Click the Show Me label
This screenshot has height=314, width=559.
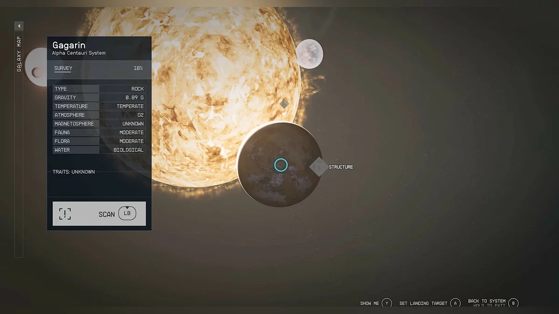(369, 303)
